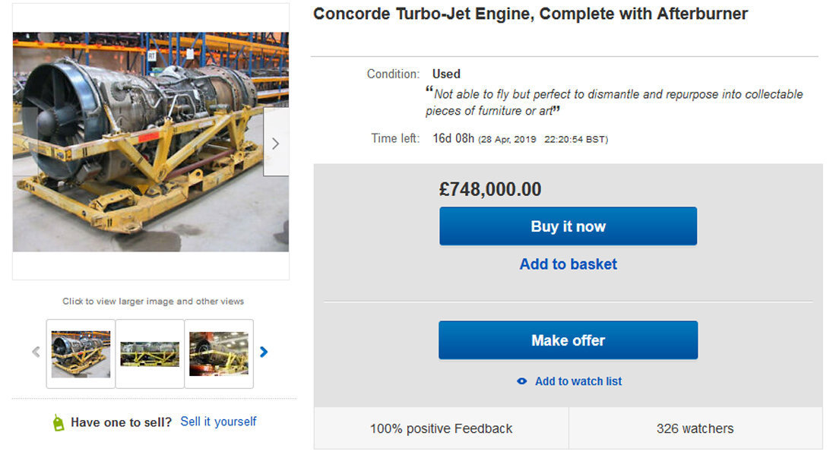
Task: Select the second, side-view engine thumbnail
Action: [x=150, y=354]
